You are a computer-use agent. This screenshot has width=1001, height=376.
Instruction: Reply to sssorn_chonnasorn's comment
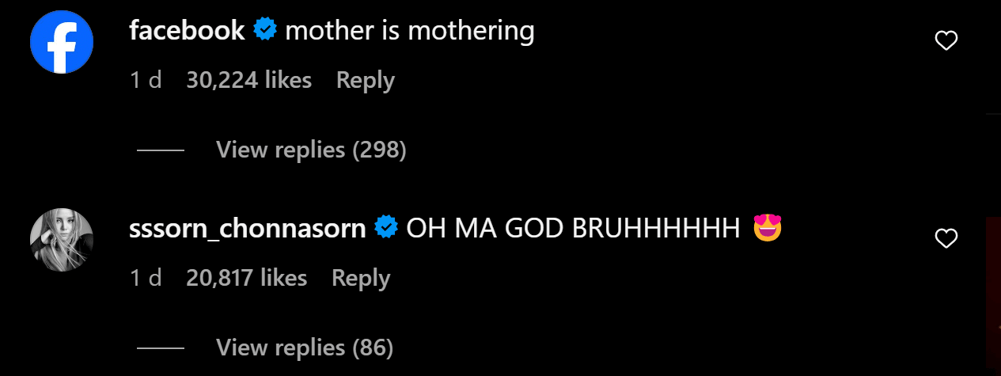[361, 278]
